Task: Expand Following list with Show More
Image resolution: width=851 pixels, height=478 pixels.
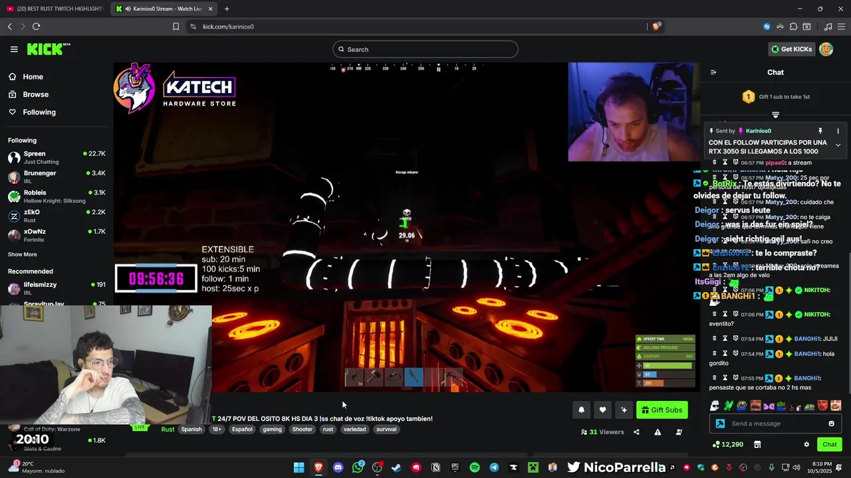Action: [23, 254]
